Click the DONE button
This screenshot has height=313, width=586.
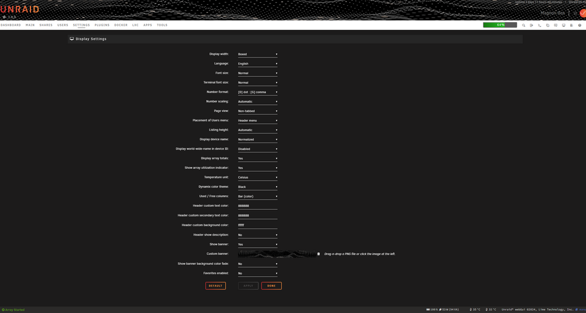[271, 285]
